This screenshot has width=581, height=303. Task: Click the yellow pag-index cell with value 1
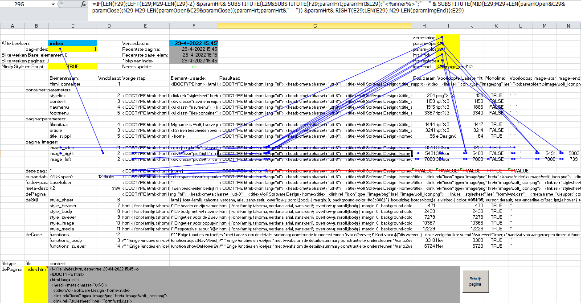pyautogui.click(x=72, y=49)
